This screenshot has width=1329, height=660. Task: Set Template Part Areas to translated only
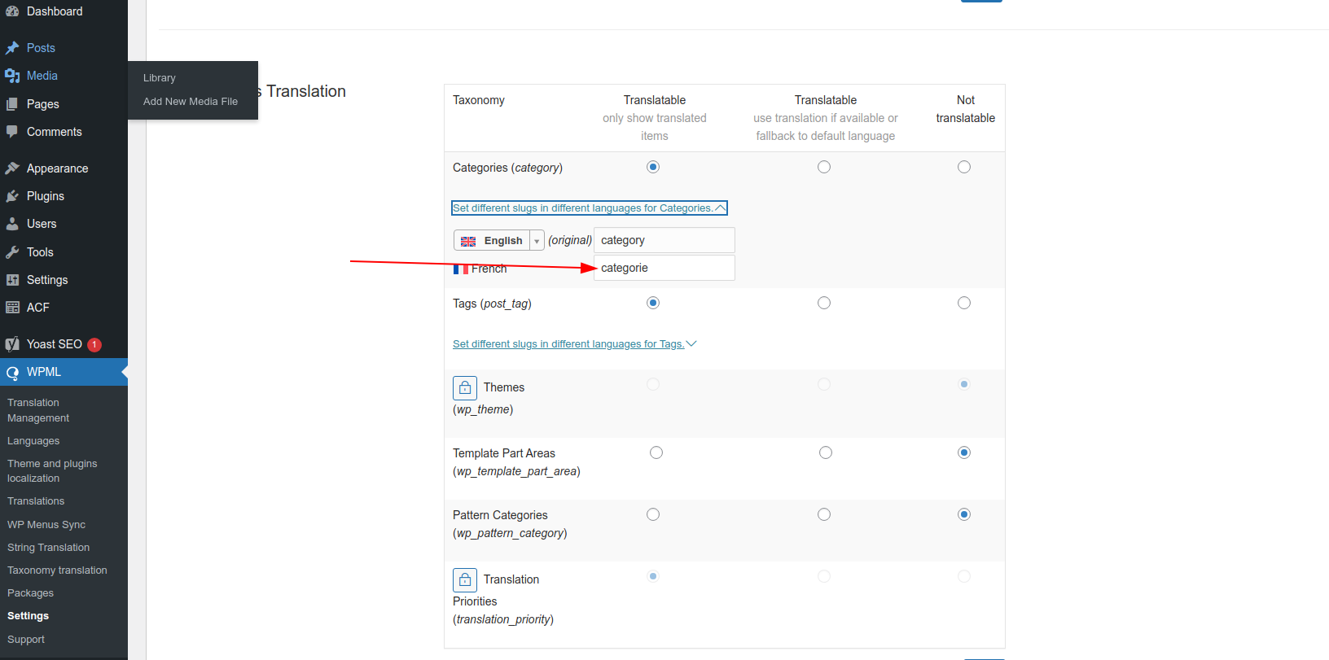(656, 452)
